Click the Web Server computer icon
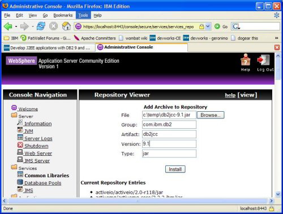 [20, 152]
